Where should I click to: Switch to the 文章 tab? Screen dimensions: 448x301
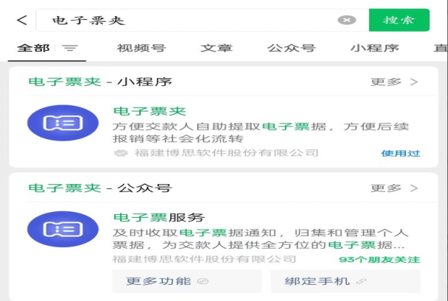coord(217,48)
